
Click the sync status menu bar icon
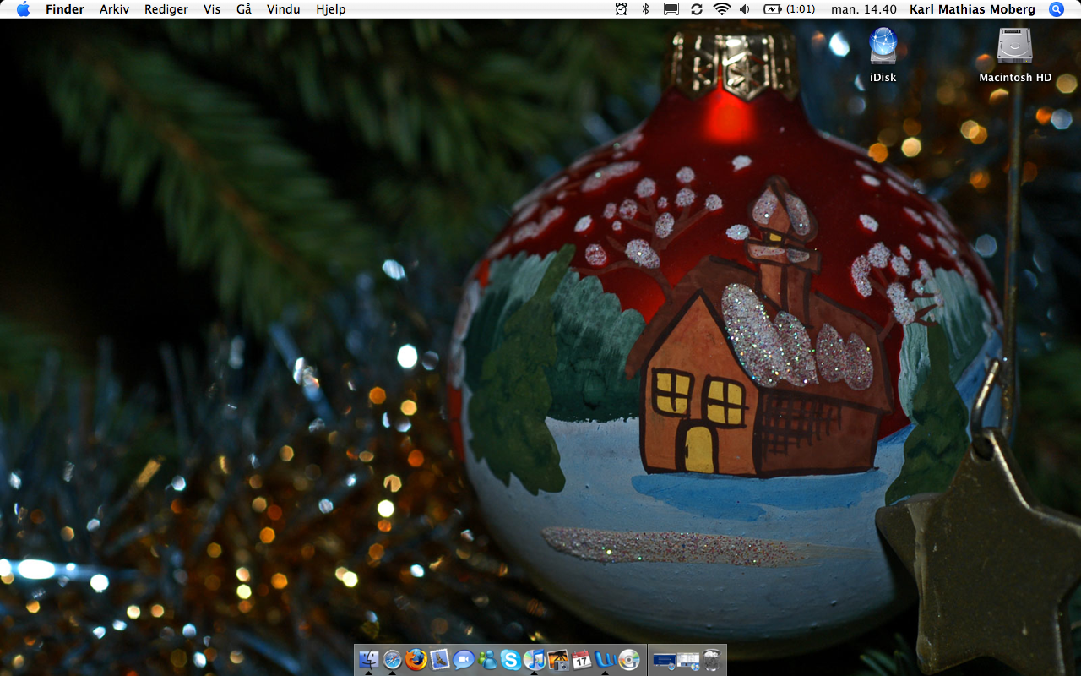(697, 9)
